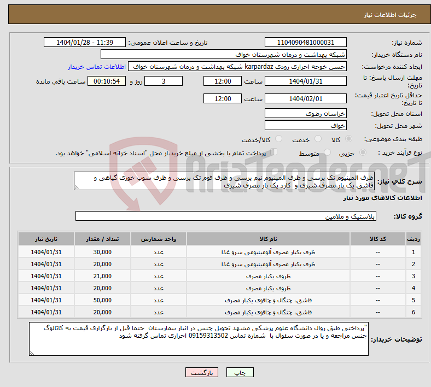This screenshot has width=431, height=387.
Task: Click item name ظروف یکبار مصرف in row 4
Action: pos(268,289)
